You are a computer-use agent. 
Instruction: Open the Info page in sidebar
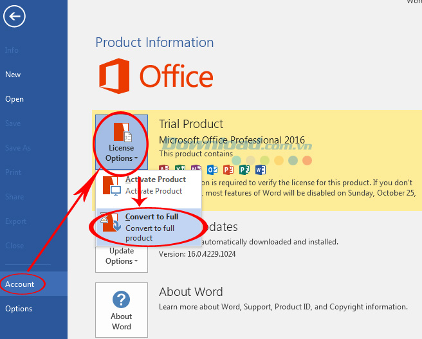(12, 50)
